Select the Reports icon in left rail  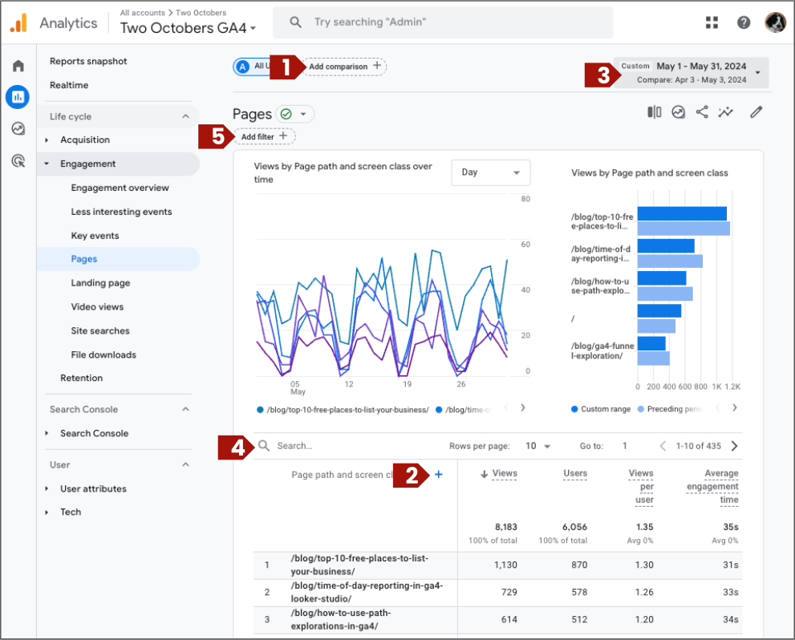tap(18, 97)
